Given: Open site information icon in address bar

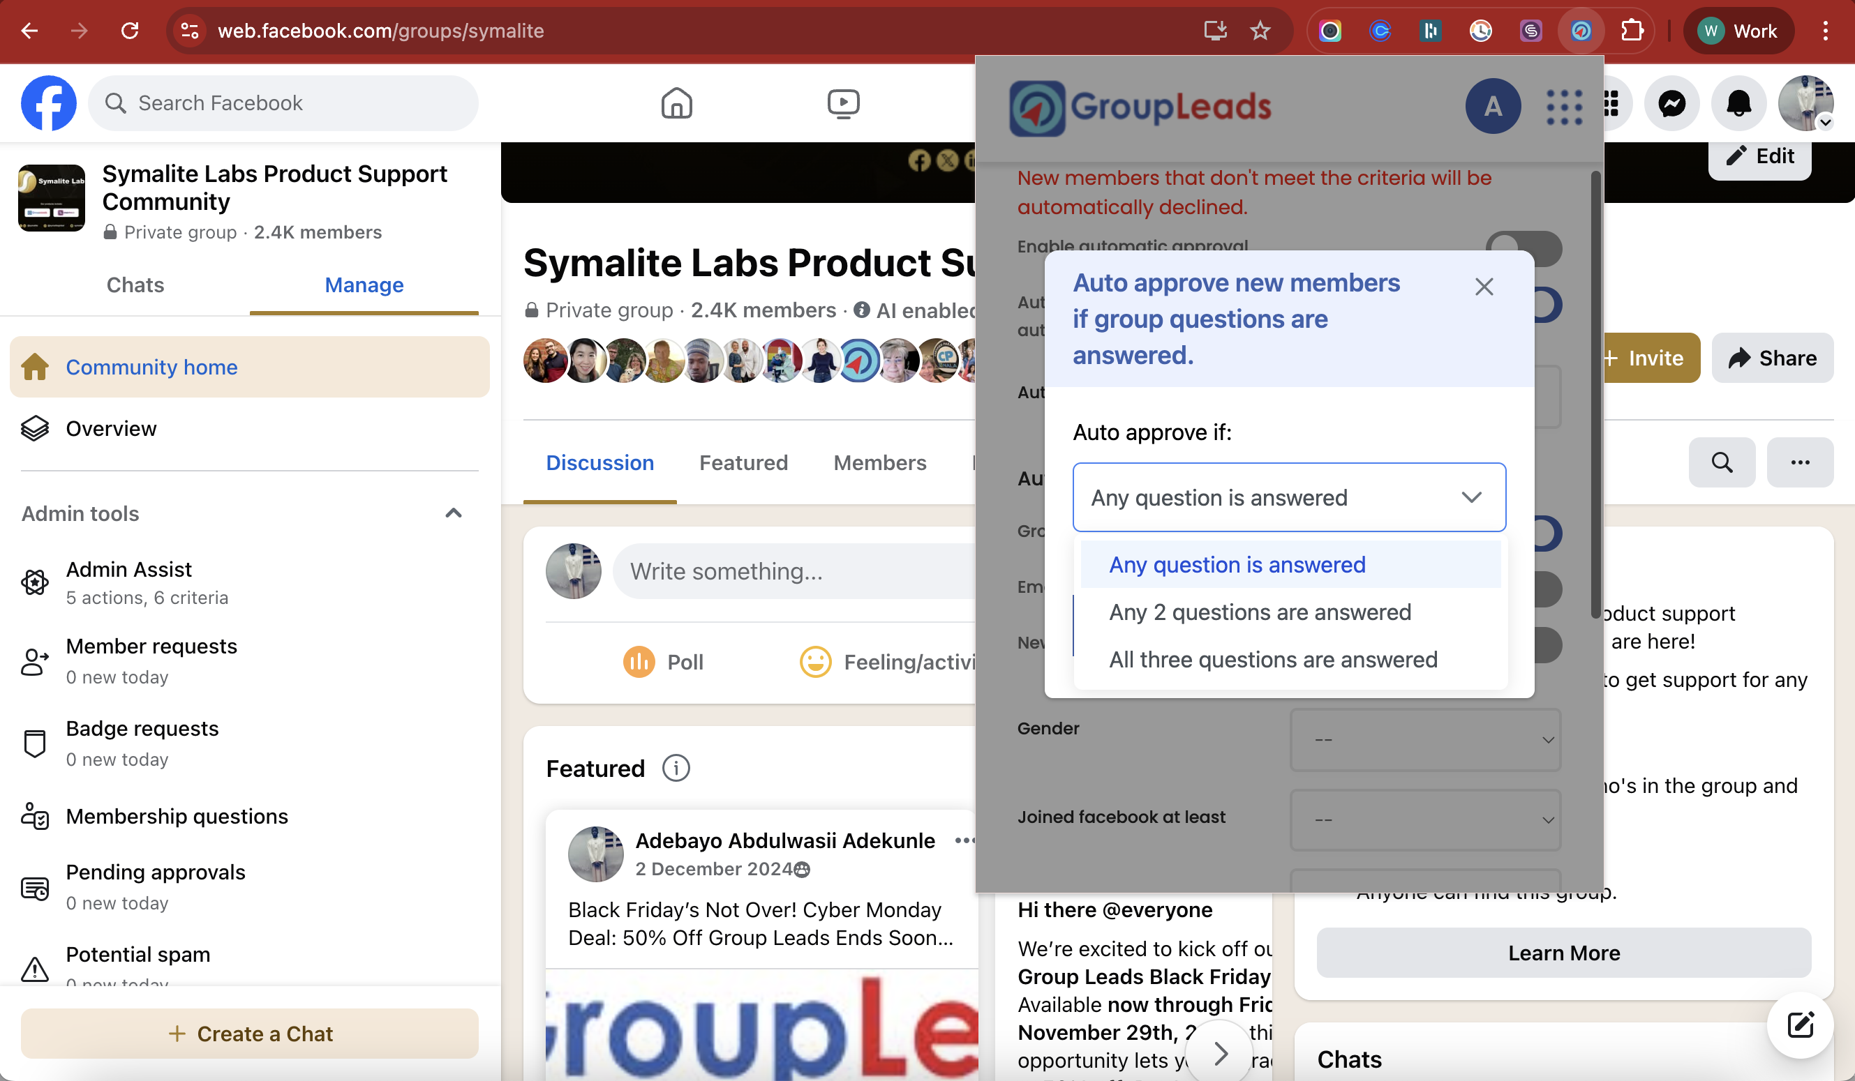Looking at the screenshot, I should [189, 31].
